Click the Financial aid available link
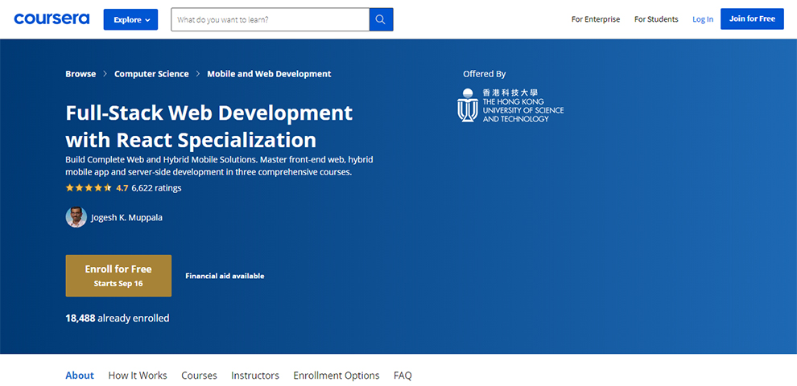797x386 pixels. click(x=225, y=277)
